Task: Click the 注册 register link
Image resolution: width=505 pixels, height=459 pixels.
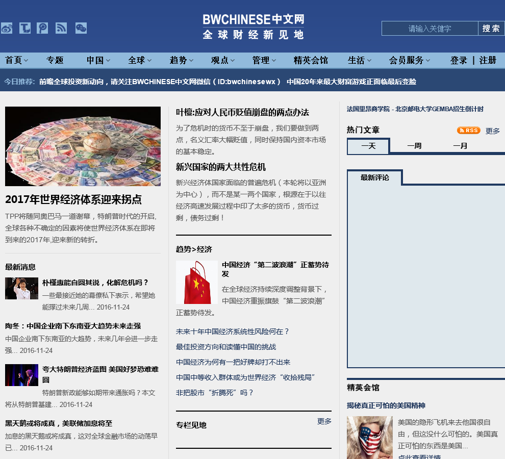Action: (488, 60)
